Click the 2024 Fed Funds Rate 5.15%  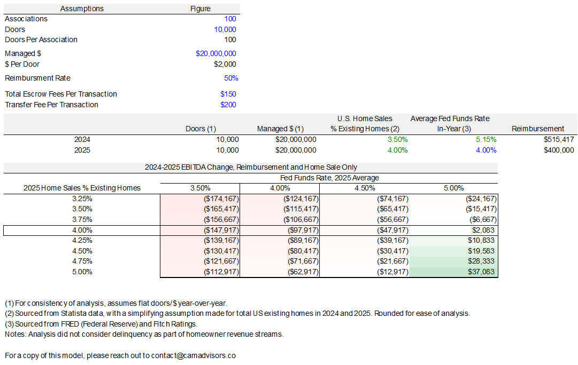[486, 139]
